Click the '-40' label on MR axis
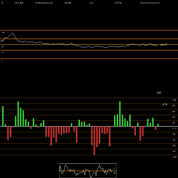 [174, 140]
